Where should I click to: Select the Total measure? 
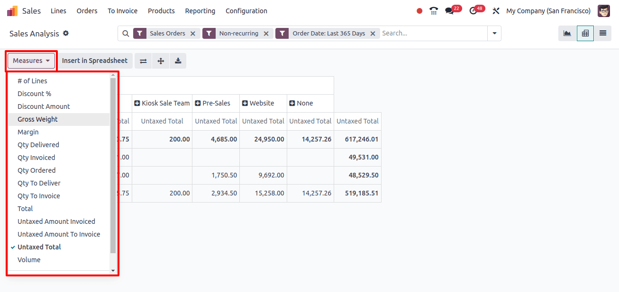tap(59, 209)
